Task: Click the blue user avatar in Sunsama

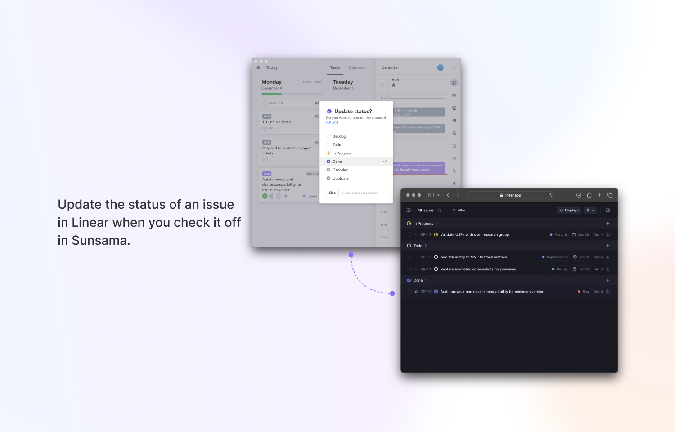Action: tap(441, 67)
